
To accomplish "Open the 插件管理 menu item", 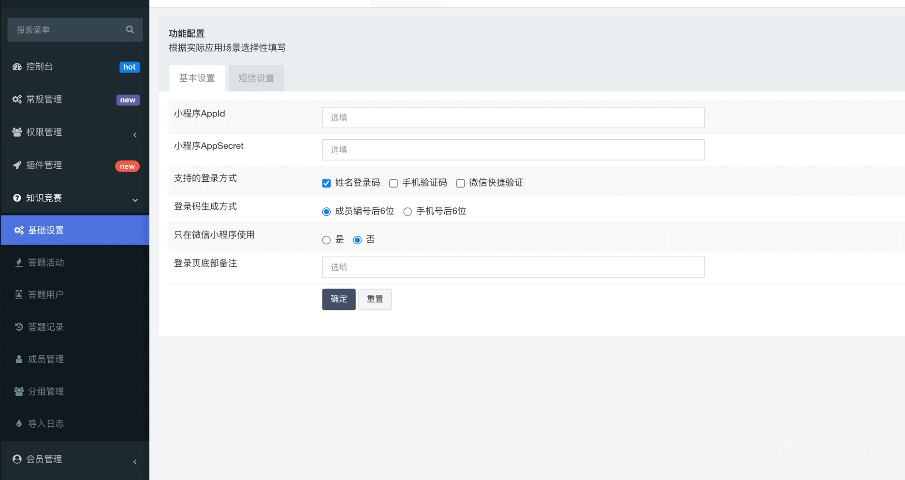I will point(75,165).
